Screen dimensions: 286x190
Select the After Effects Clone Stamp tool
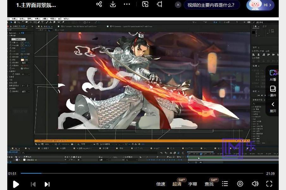pos(51,22)
